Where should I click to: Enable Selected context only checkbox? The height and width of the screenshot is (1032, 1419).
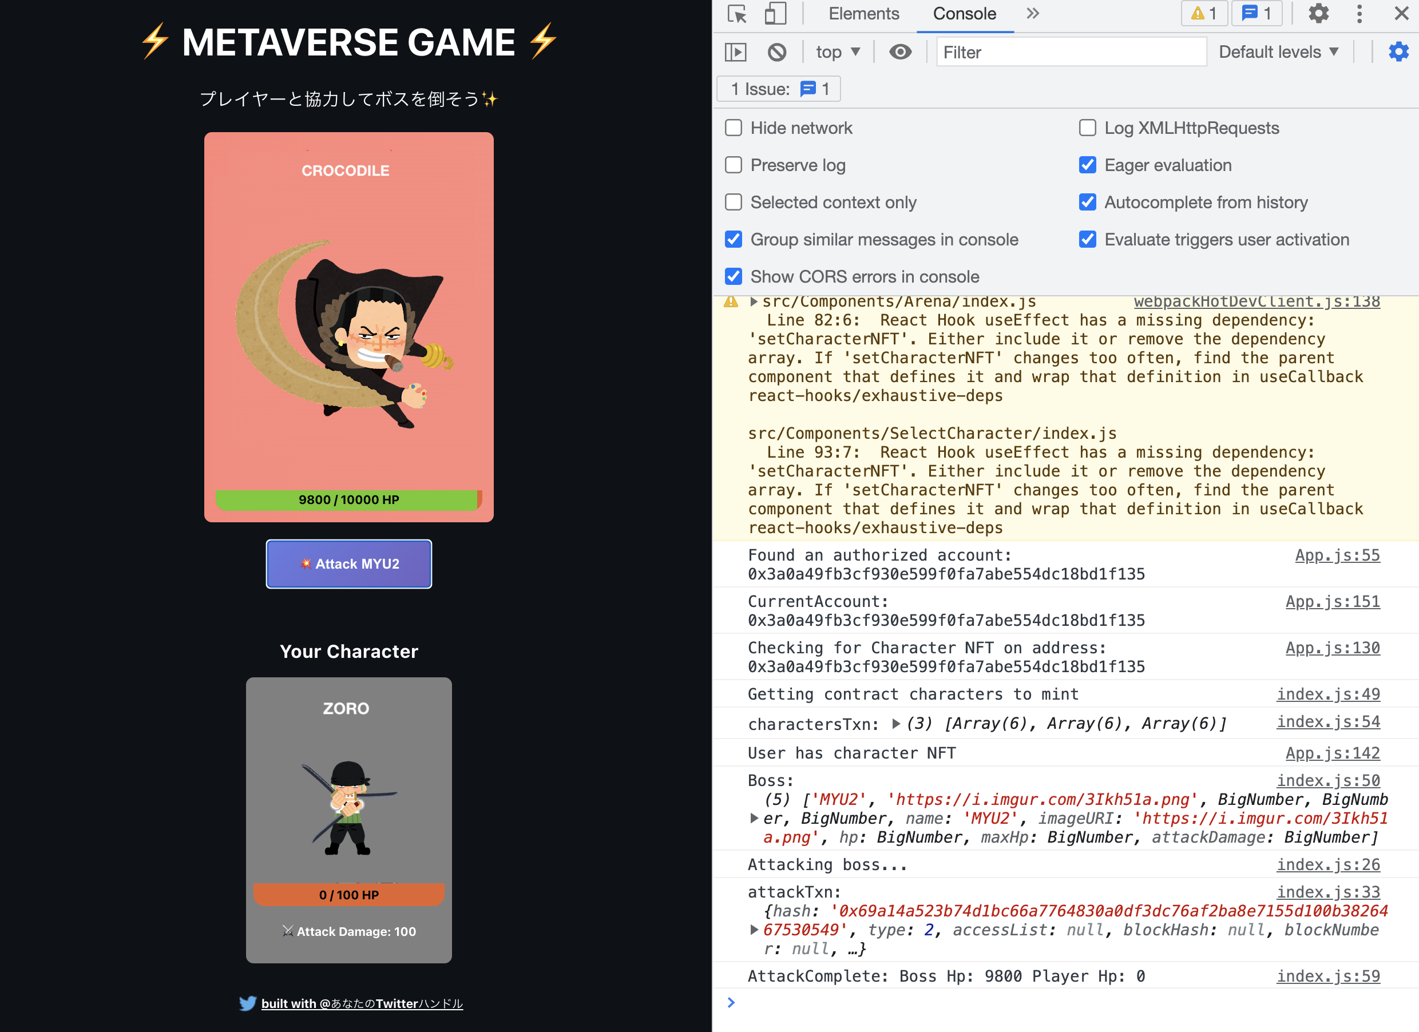[x=734, y=203]
